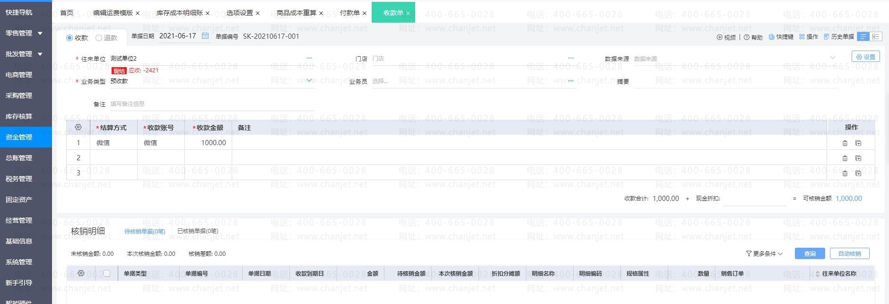Click the 自动核销 button
The height and width of the screenshot is (304, 889).
[x=849, y=254]
